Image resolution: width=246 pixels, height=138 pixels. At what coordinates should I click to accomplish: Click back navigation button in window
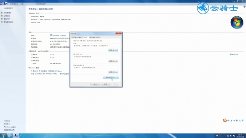2,4
